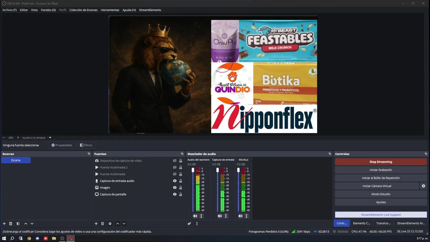The image size is (430, 242).
Task: Click Dispositivo de captura de video camera icon
Action: point(97,161)
